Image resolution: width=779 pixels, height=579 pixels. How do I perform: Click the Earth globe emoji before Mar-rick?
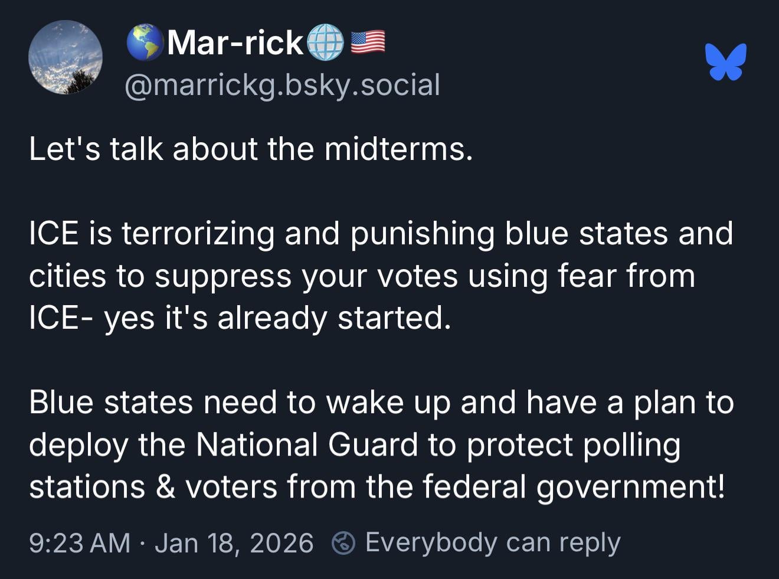(x=145, y=42)
